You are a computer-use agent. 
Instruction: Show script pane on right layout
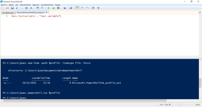82,8
